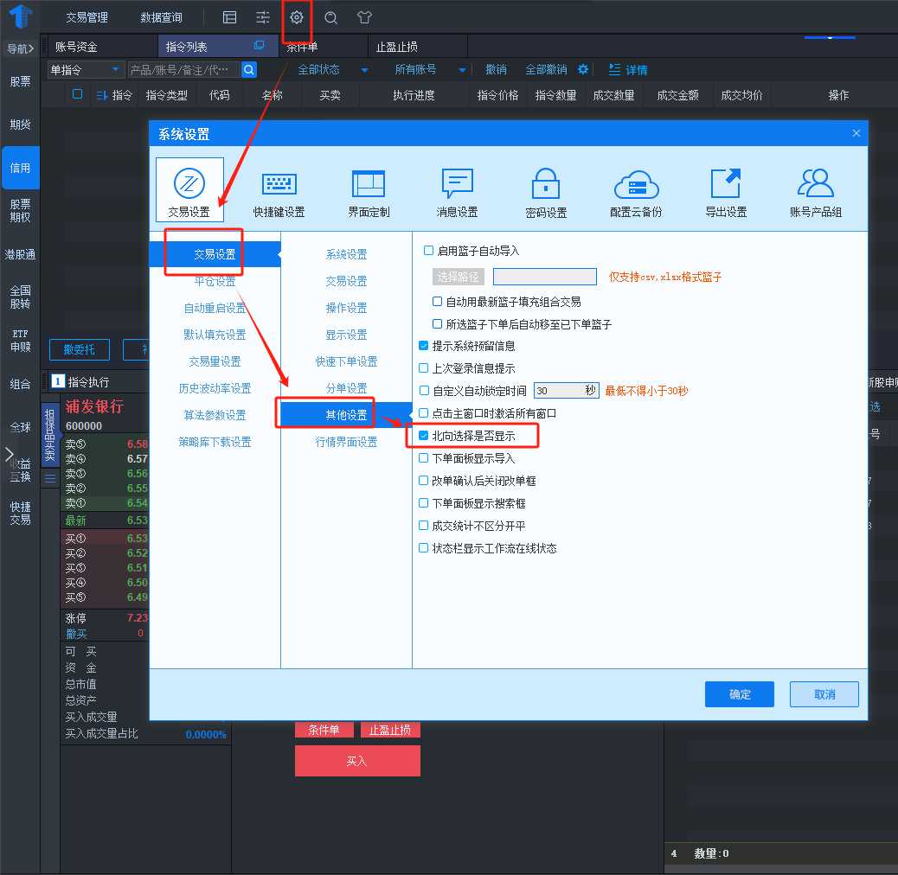Click the list icon below 担保品买入 tab
The width and height of the screenshot is (898, 875).
(50, 478)
